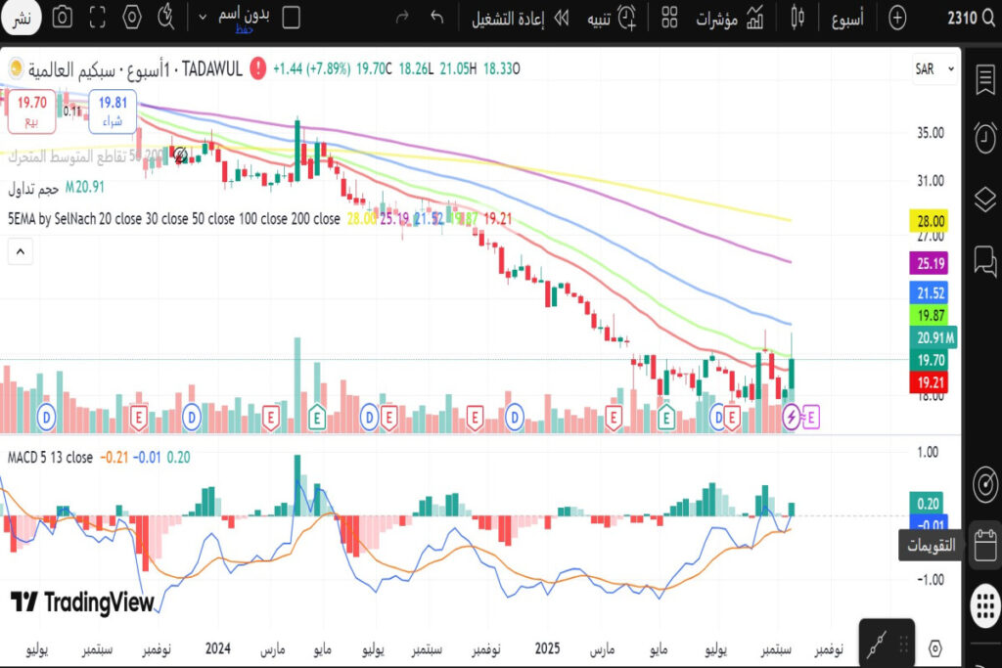Open the object tree layers icon
Image resolution: width=1002 pixels, height=668 pixels.
click(984, 200)
